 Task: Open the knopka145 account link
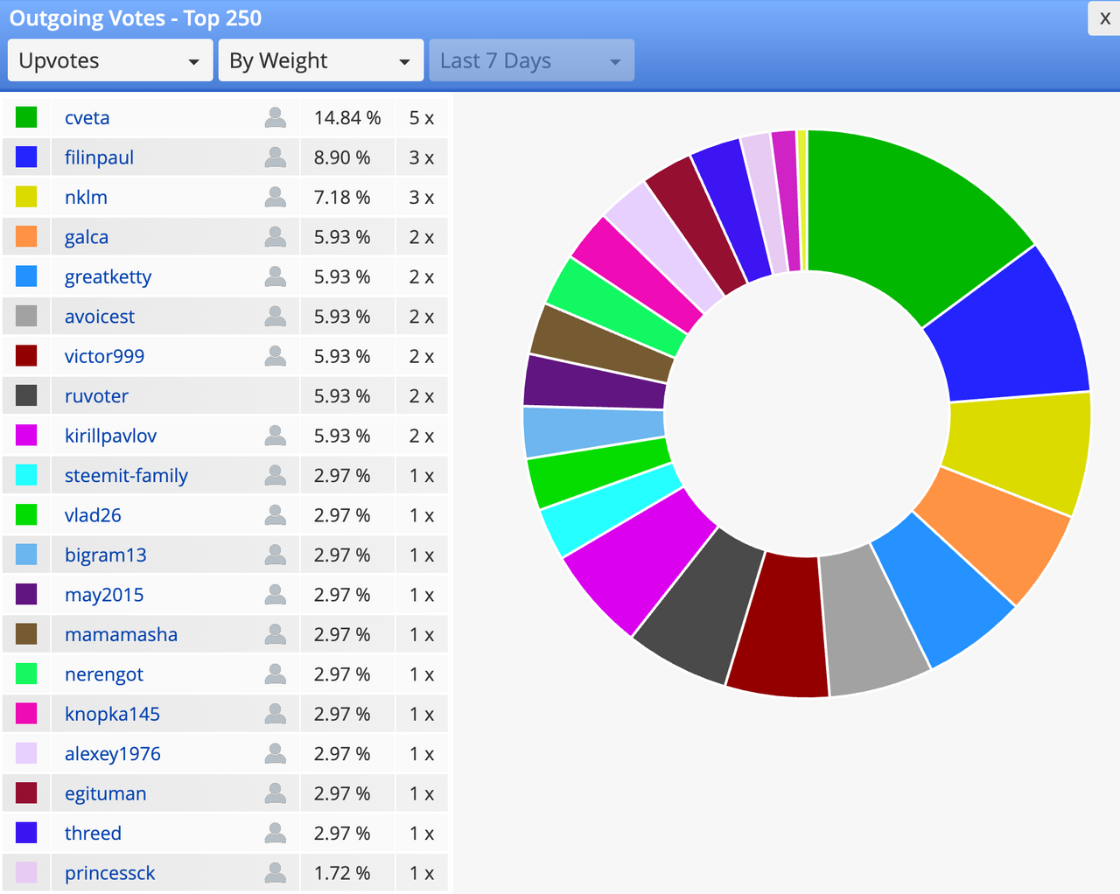[112, 715]
